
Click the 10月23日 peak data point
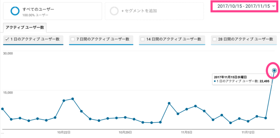coord(73,99)
